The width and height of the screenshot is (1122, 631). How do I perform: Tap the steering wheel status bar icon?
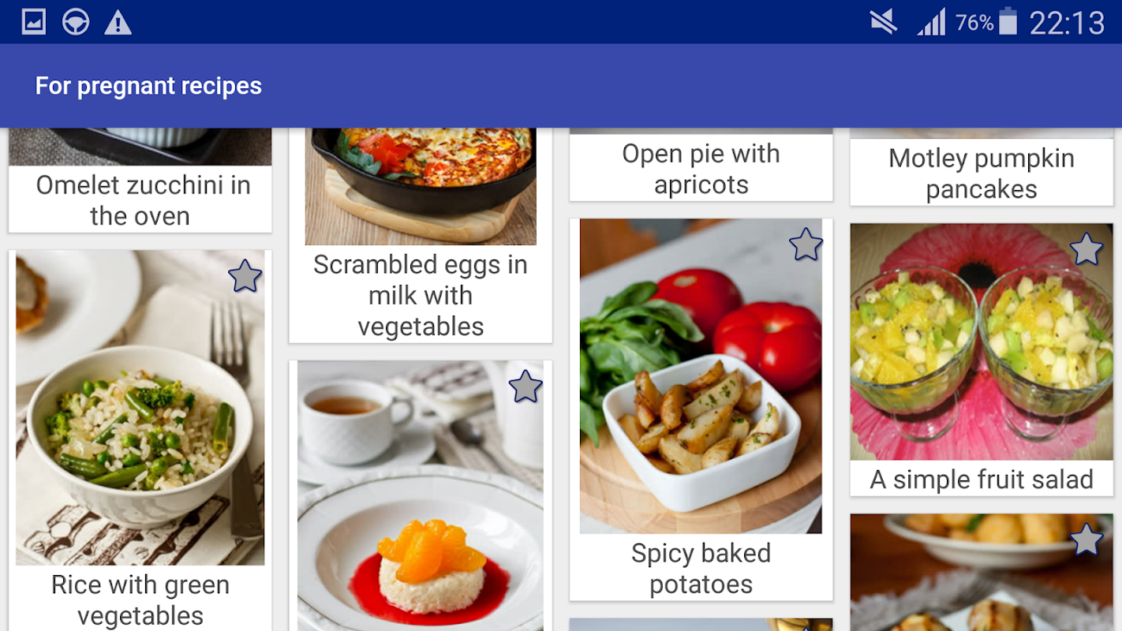point(76,22)
